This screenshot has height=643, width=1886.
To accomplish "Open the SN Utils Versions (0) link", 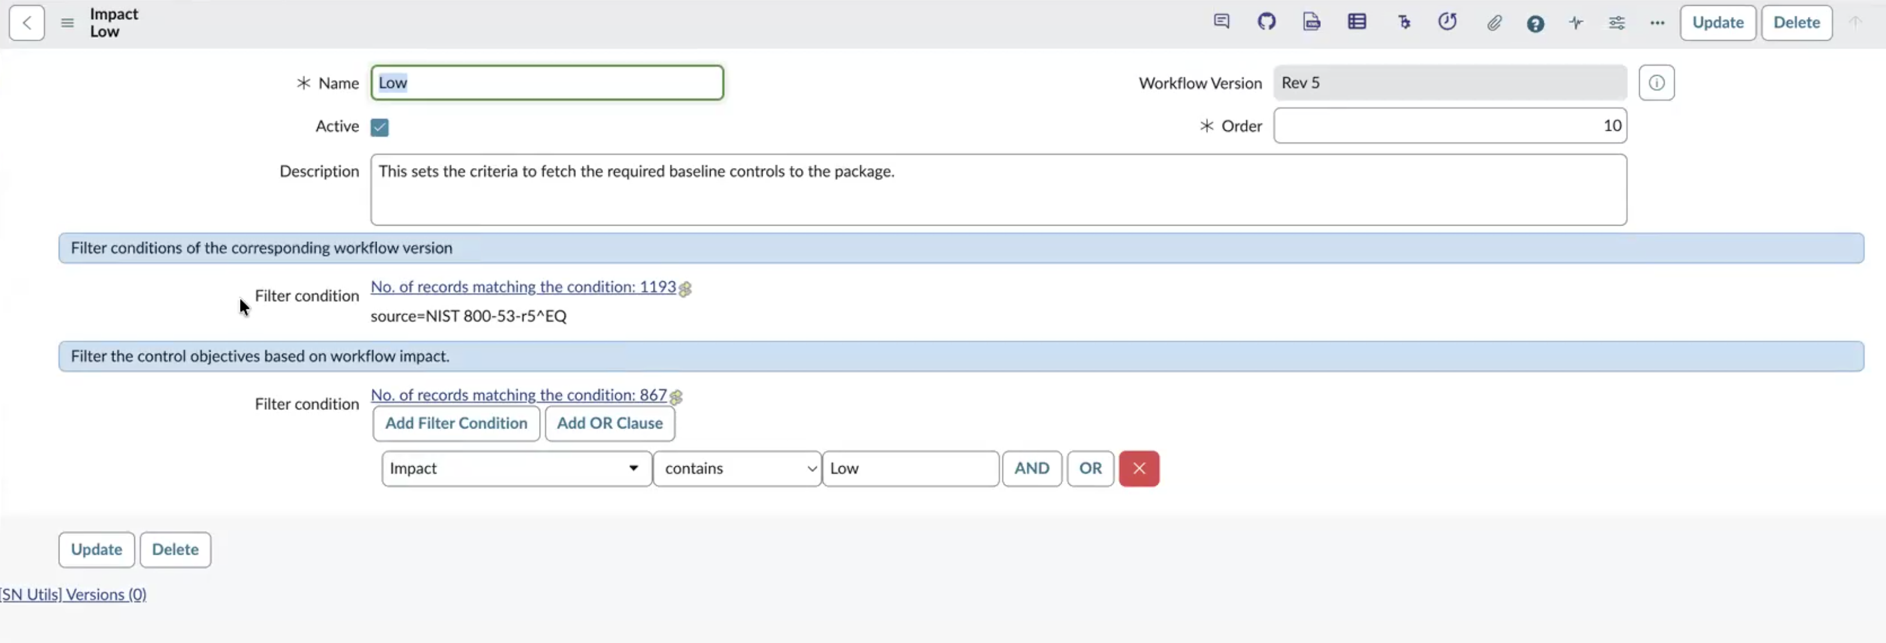I will pos(73,595).
